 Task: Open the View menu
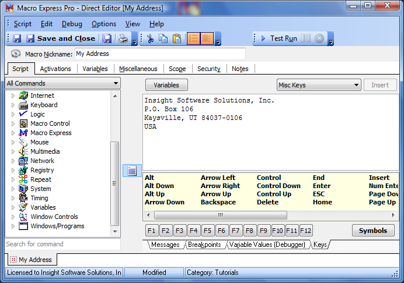pyautogui.click(x=133, y=24)
